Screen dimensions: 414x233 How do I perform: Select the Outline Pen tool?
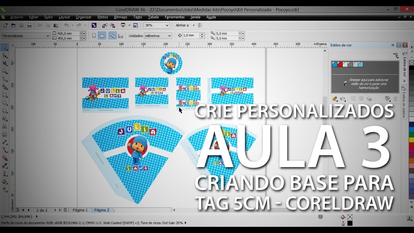tap(5, 174)
